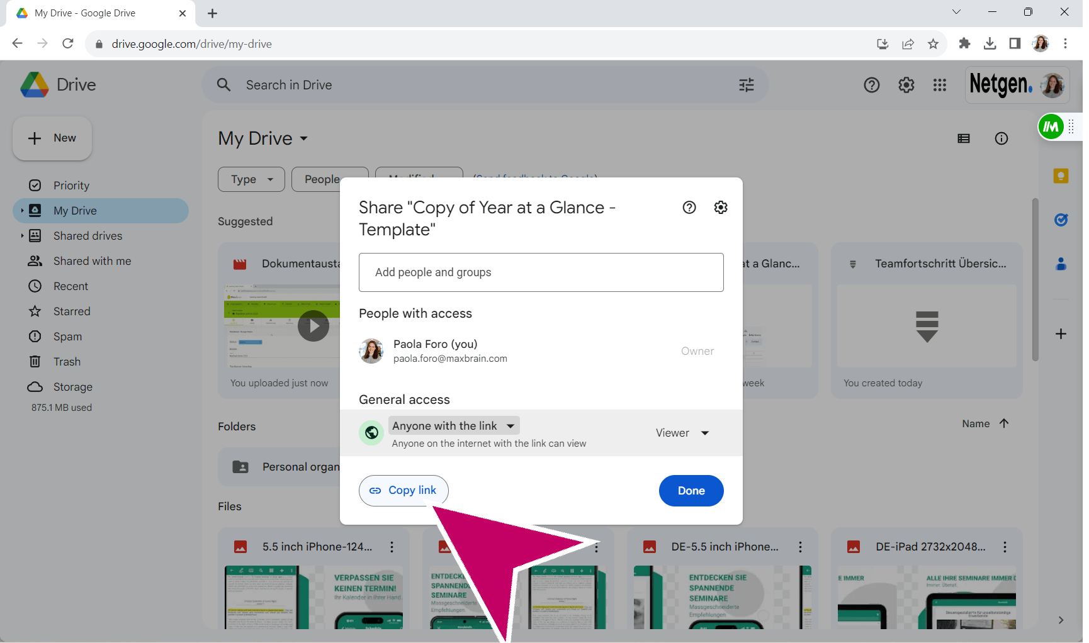Sort by Name column header
The width and height of the screenshot is (1089, 643).
976,424
